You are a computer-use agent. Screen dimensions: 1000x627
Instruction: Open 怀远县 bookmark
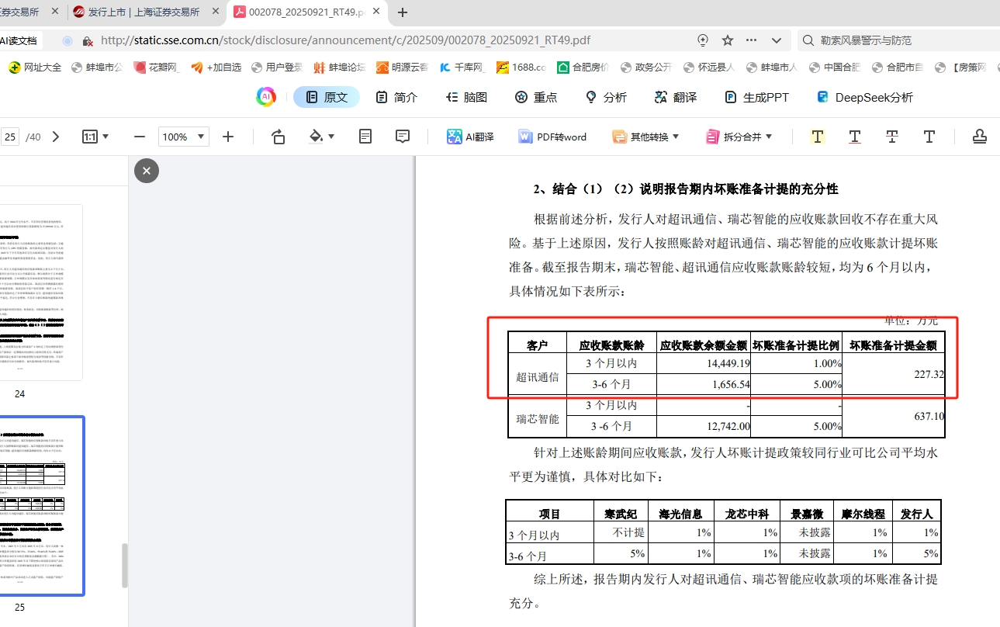[708, 68]
